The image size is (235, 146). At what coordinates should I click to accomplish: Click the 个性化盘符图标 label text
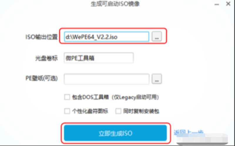click(90, 111)
